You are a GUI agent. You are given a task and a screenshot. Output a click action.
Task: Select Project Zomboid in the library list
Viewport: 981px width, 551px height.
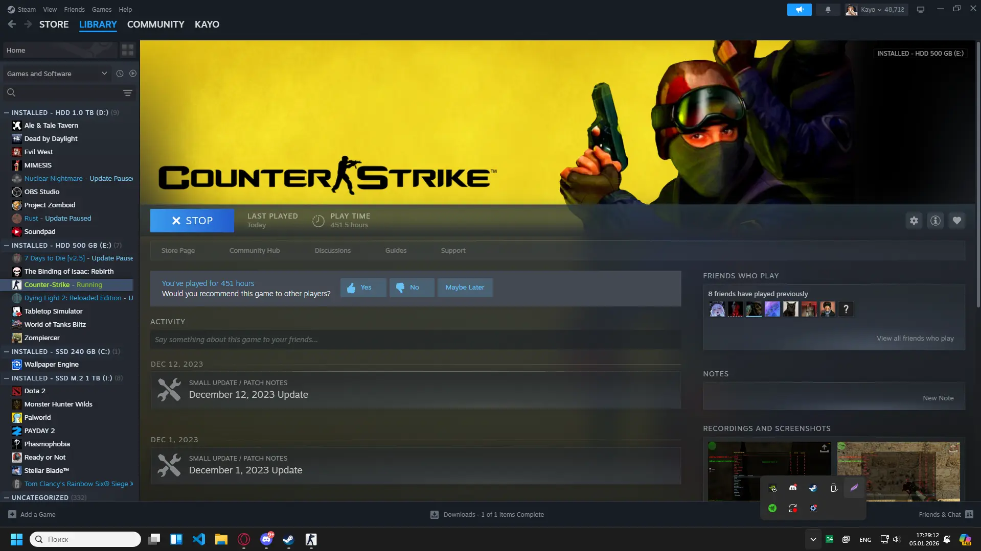[72, 205]
